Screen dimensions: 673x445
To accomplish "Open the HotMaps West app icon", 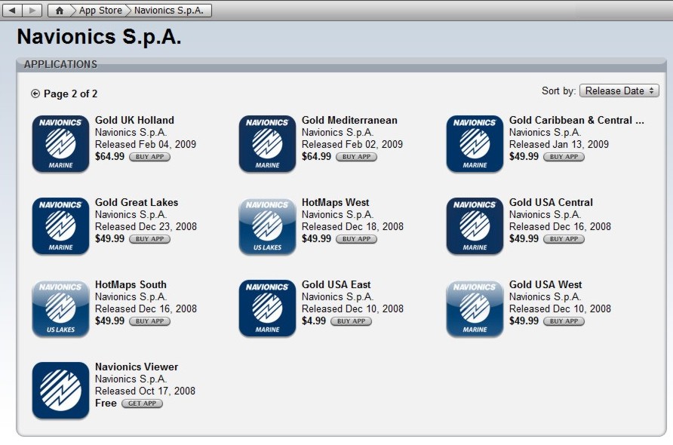I will click(267, 226).
